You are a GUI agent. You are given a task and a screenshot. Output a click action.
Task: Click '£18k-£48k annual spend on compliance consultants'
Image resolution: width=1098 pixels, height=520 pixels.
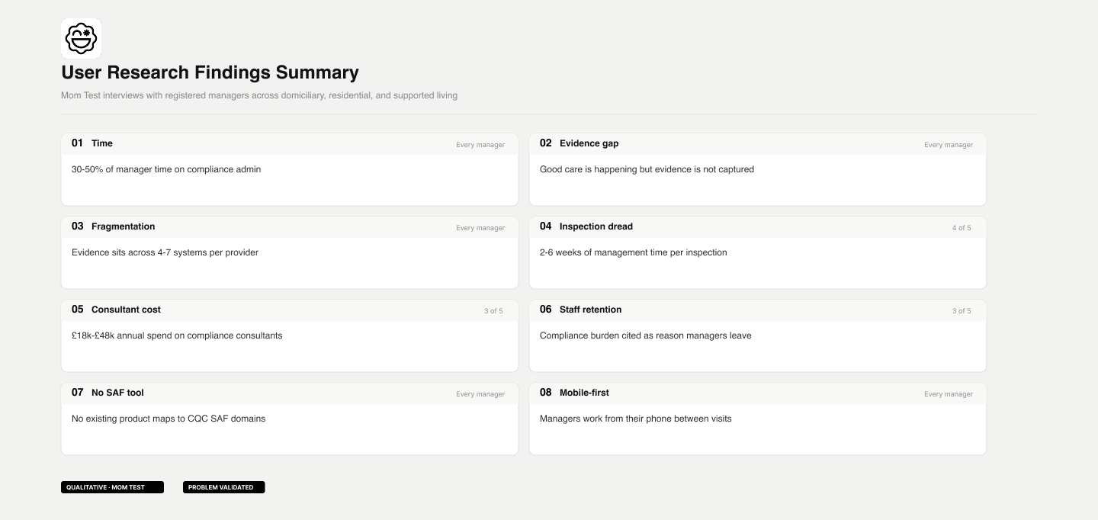click(x=177, y=335)
